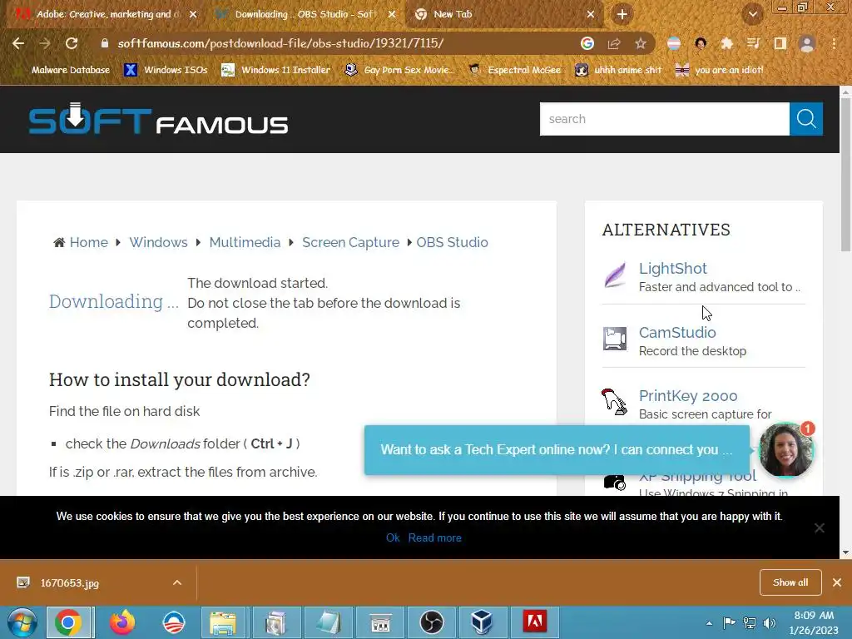Open the Windows ISOs bookmark
Viewport: 852px width, 639px height.
[x=166, y=70]
